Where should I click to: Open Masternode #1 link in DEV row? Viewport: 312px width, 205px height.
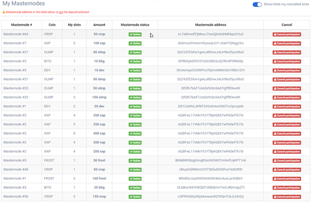[15, 106]
